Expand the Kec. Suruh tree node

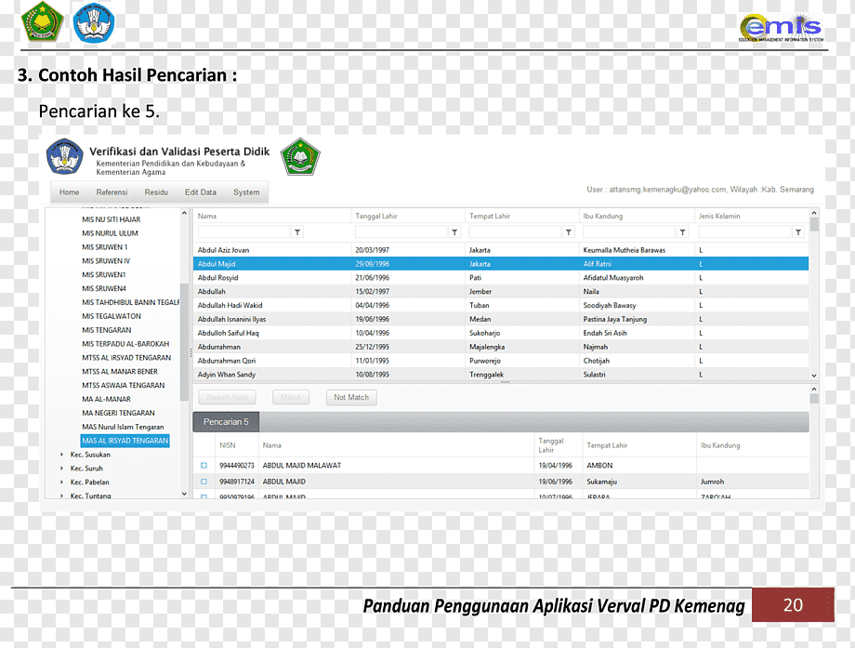click(x=61, y=468)
